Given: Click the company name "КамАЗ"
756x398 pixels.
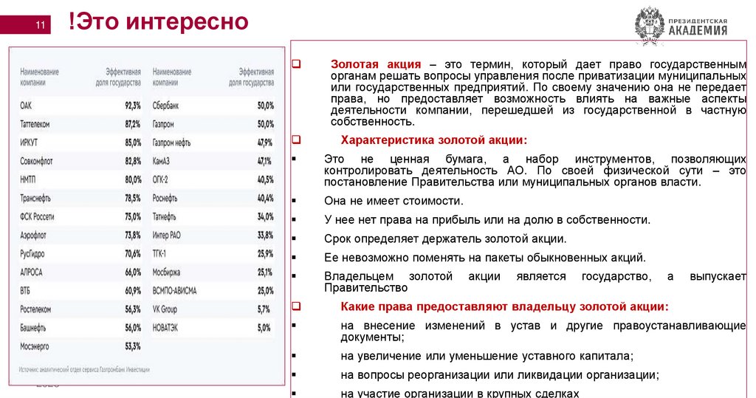Looking at the screenshot, I should 161,161.
